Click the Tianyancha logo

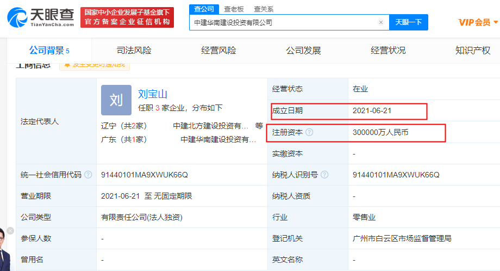[x=41, y=17]
